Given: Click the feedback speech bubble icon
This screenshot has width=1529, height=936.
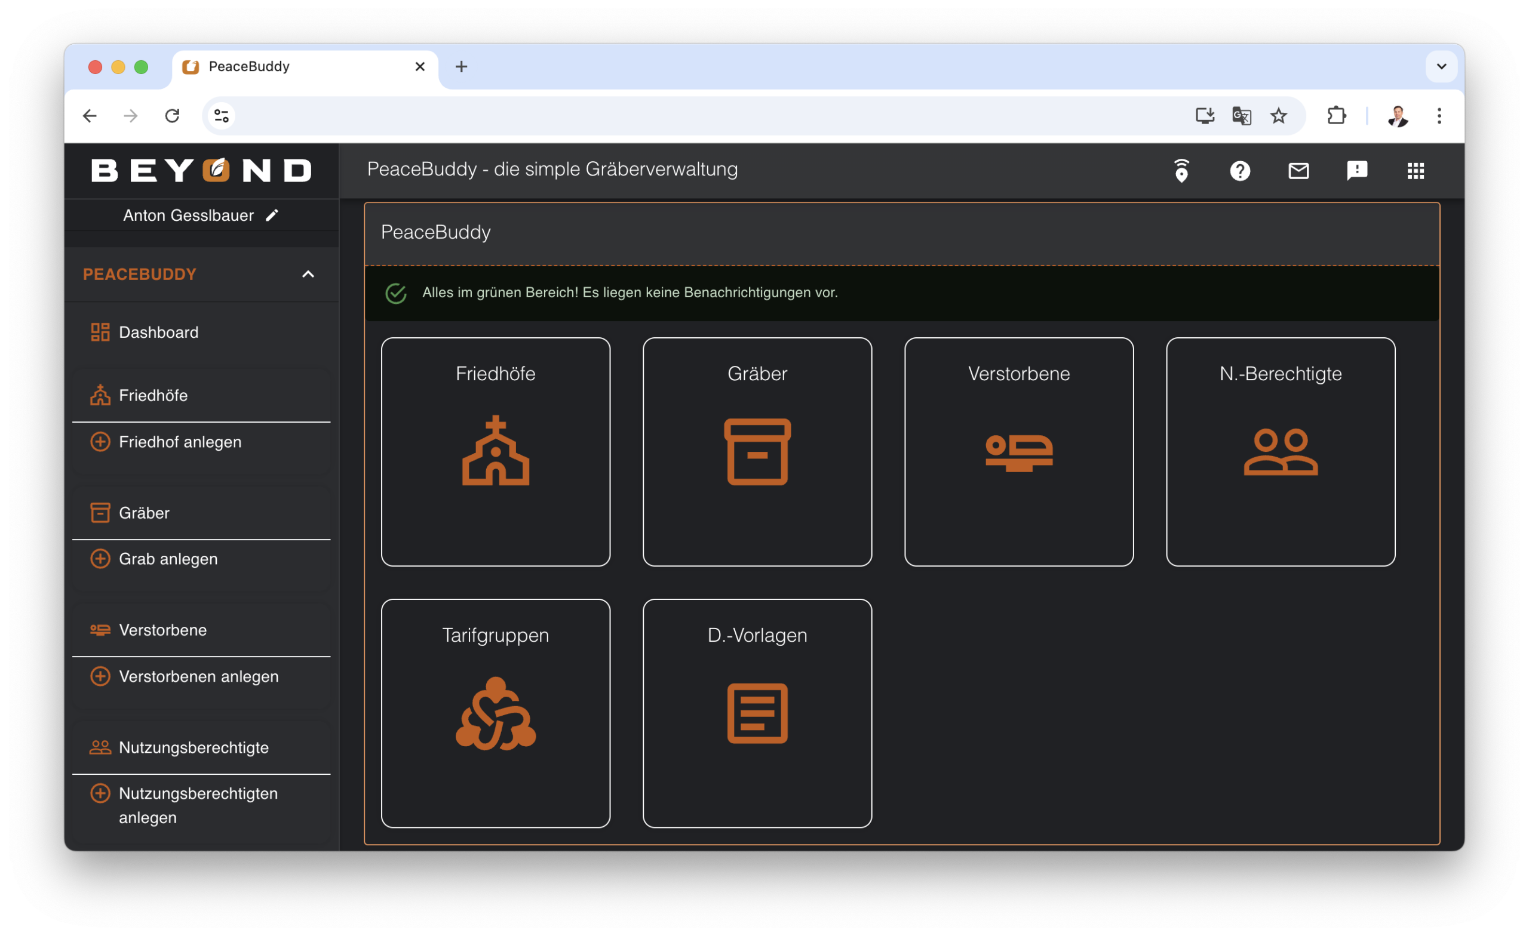Looking at the screenshot, I should click(x=1356, y=171).
